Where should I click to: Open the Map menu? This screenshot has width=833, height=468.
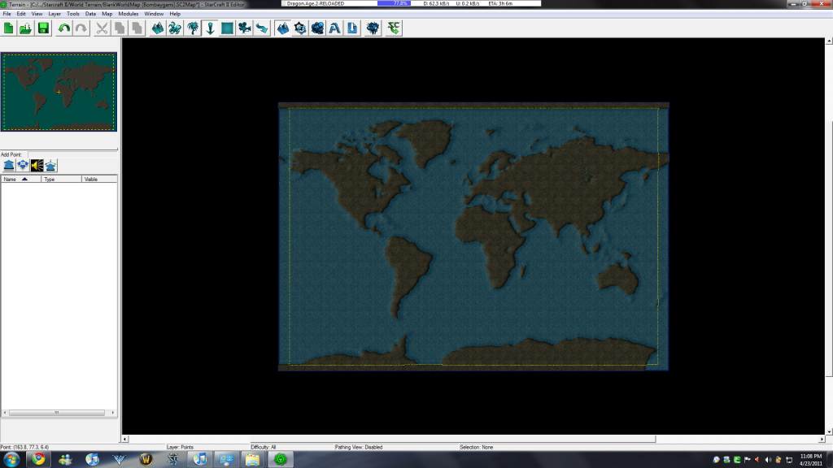click(107, 14)
